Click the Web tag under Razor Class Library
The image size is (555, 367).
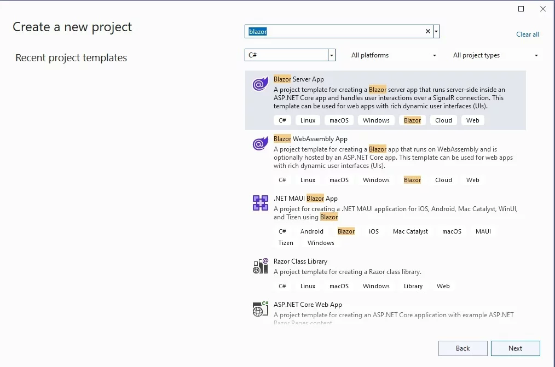coord(443,286)
